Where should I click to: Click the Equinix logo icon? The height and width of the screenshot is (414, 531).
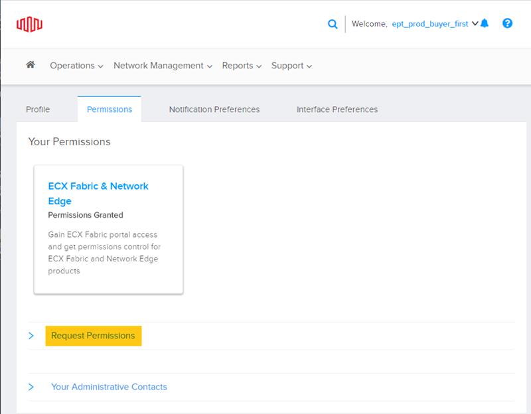(x=29, y=25)
